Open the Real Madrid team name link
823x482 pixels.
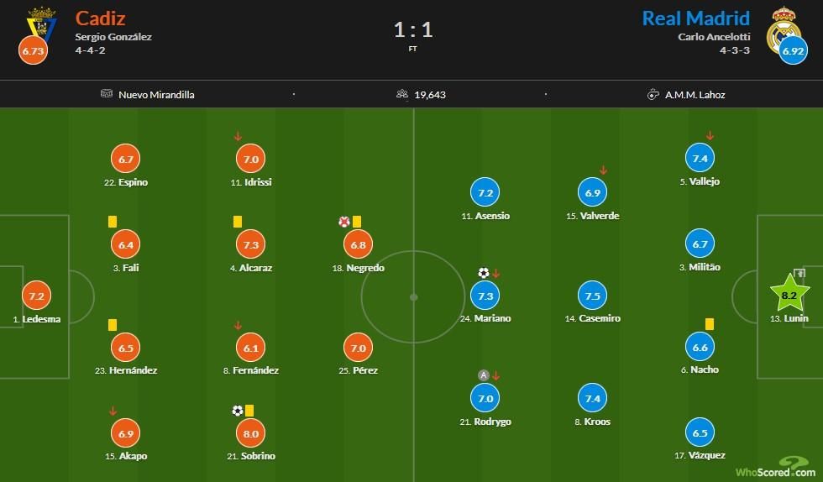[x=695, y=18]
